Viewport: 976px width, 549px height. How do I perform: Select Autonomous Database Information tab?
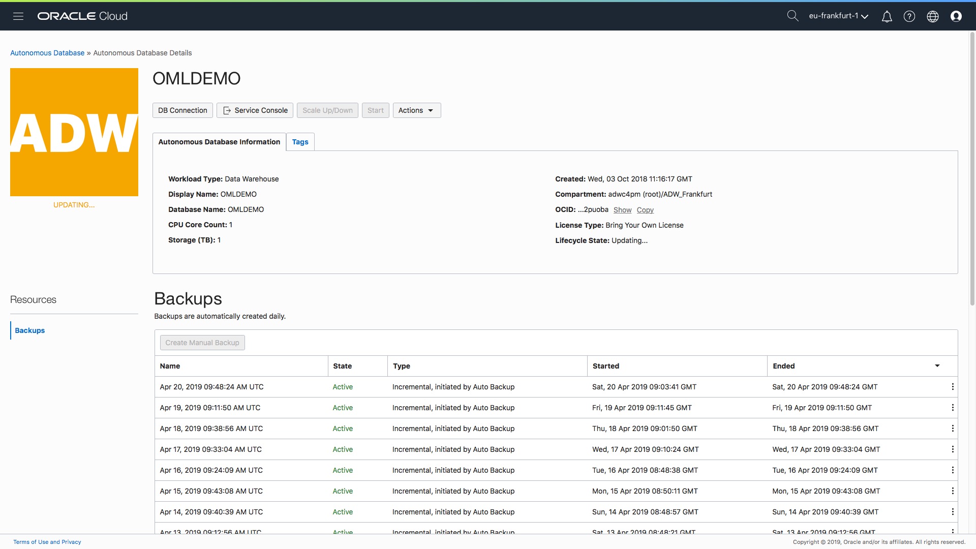pyautogui.click(x=219, y=142)
